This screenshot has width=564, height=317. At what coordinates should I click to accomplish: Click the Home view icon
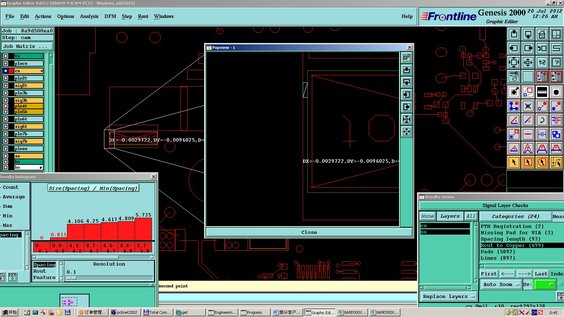542,34
